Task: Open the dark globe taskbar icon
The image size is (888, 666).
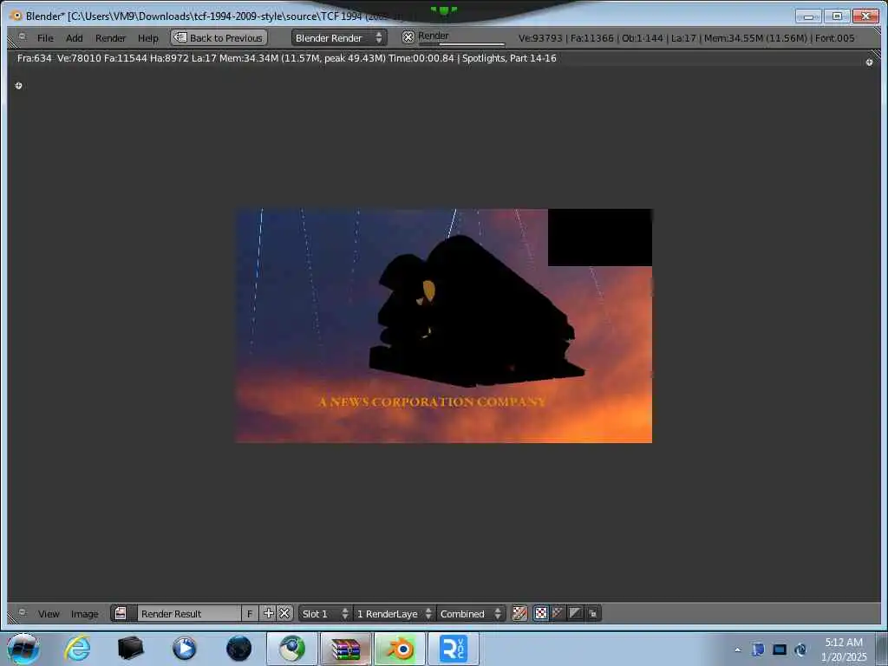Action: click(x=239, y=649)
